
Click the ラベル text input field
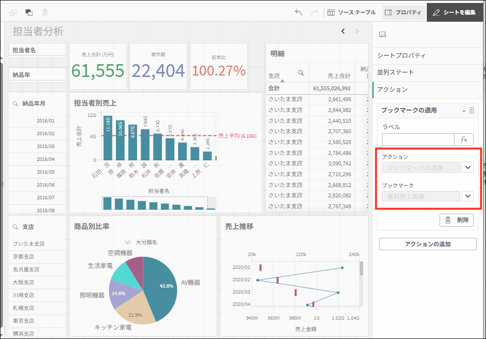point(417,140)
